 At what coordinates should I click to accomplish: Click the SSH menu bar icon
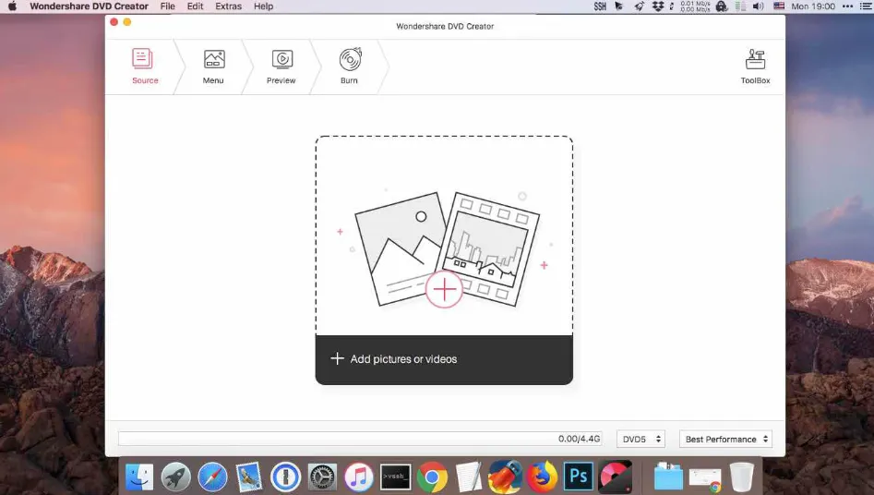click(600, 6)
